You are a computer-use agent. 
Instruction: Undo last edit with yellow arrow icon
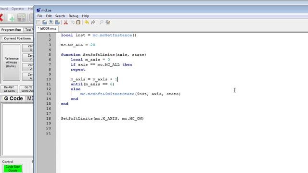[x=87, y=23]
